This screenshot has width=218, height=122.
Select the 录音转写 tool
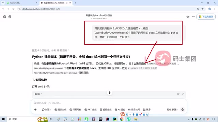pyautogui.click(x=134, y=109)
